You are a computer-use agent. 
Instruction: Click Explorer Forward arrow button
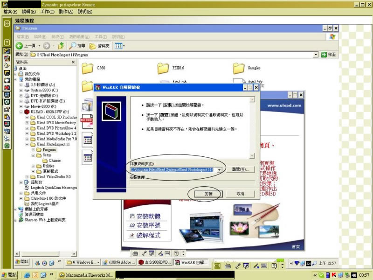(46, 46)
